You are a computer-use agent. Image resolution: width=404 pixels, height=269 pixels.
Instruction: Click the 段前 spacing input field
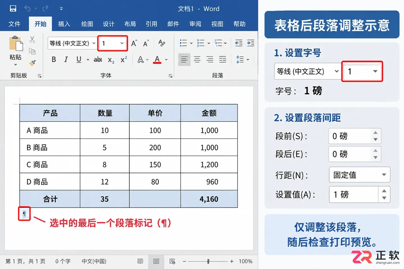pyautogui.click(x=355, y=136)
